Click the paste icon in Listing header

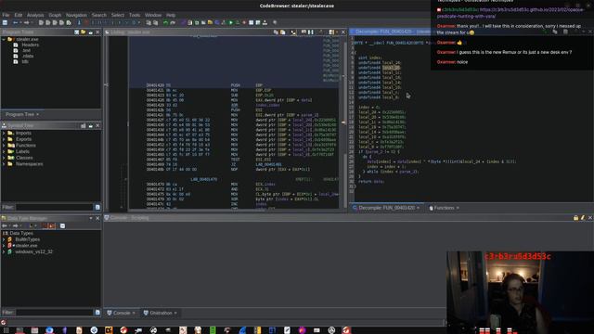tap(282, 32)
